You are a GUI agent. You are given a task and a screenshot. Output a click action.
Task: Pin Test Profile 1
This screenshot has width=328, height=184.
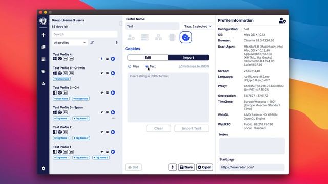point(102,152)
